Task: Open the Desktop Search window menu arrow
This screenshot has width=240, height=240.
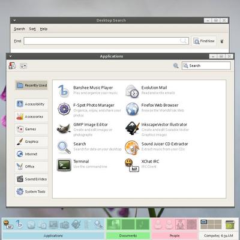Action: click(x=14, y=20)
